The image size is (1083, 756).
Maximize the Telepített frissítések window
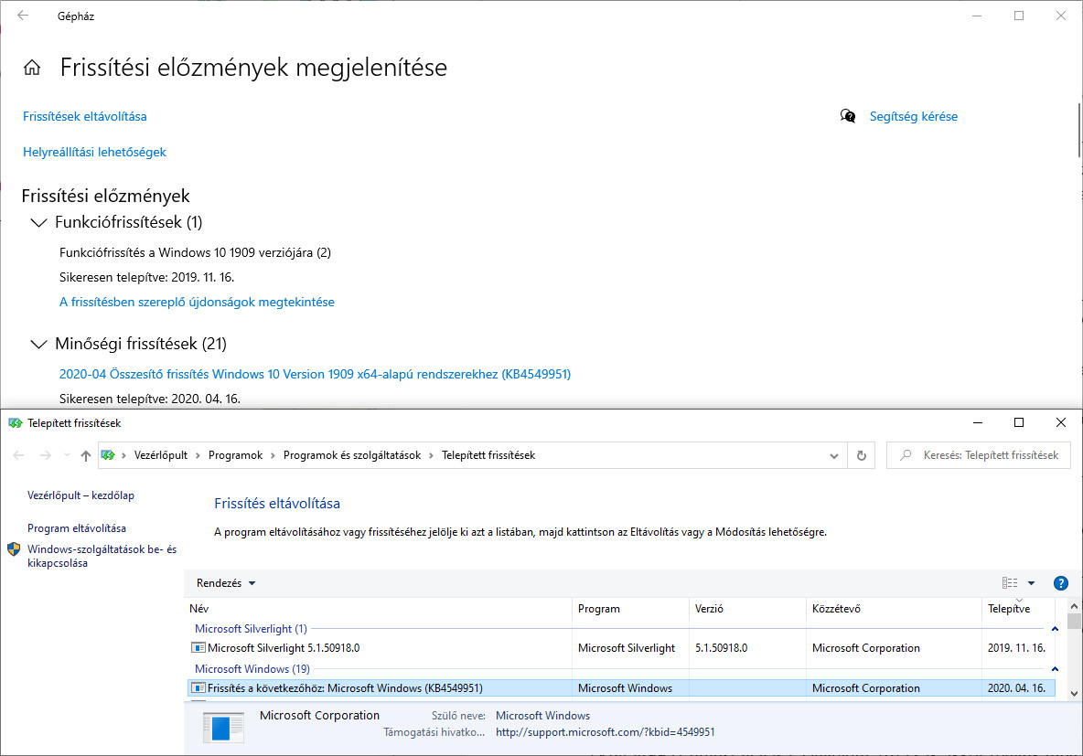click(1019, 422)
